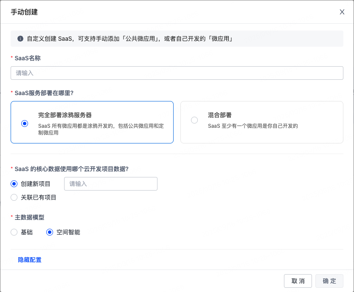Close the 手动创建 dialog with the X icon
This screenshot has width=354, height=292.
pos(342,12)
